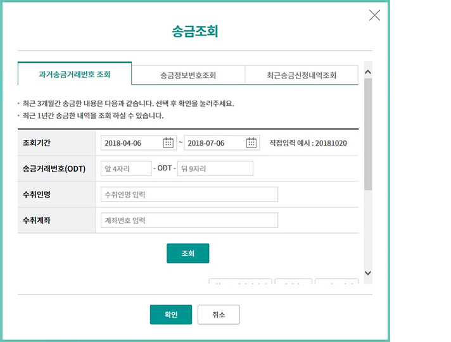Select the 과거송금거래번호 조회 tab
The image size is (451, 342).
click(75, 74)
